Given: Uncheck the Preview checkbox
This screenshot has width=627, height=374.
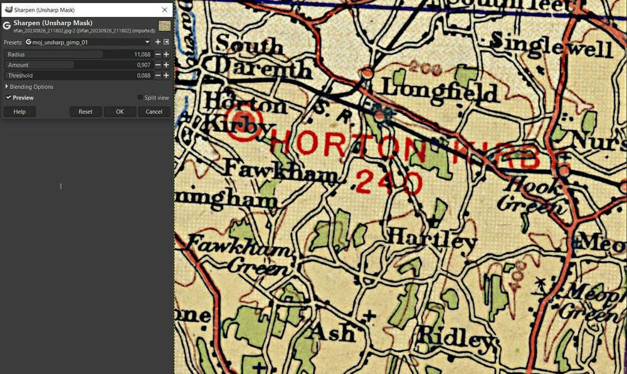Looking at the screenshot, I should pos(8,98).
